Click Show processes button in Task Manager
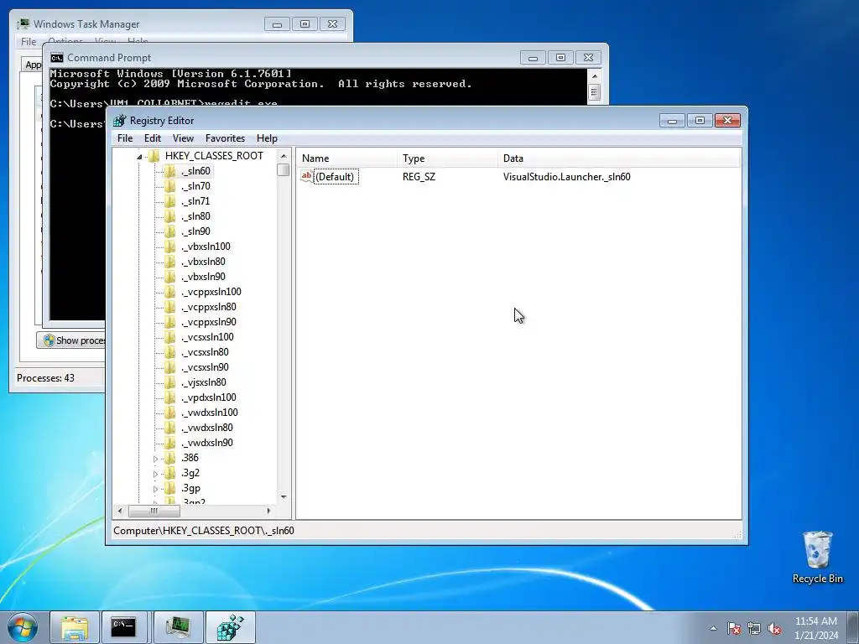The image size is (859, 644). point(71,340)
